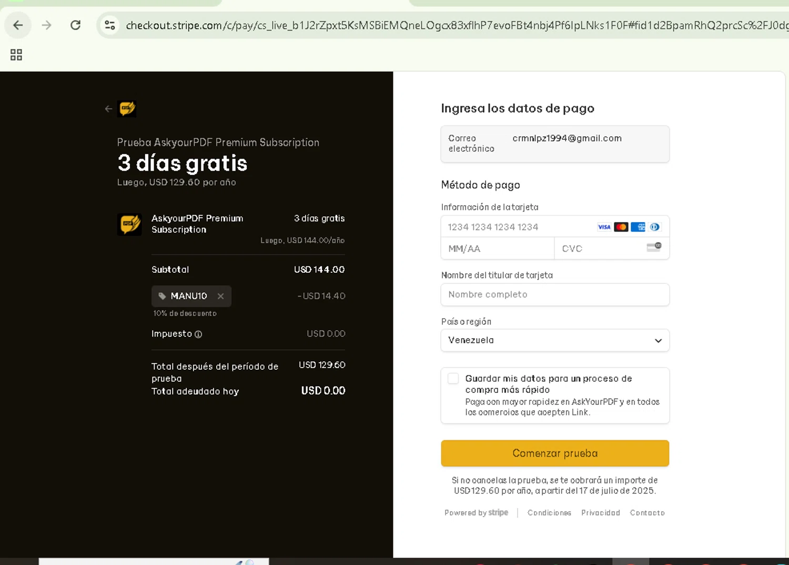789x565 pixels.
Task: Click the USD 144.00 subtotal amount
Action: (x=319, y=270)
